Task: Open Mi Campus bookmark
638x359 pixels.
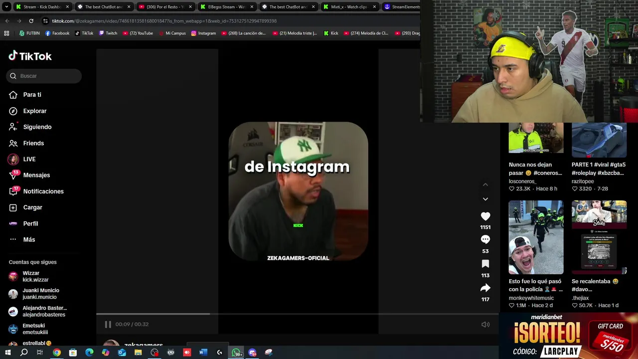Action: pyautogui.click(x=172, y=33)
